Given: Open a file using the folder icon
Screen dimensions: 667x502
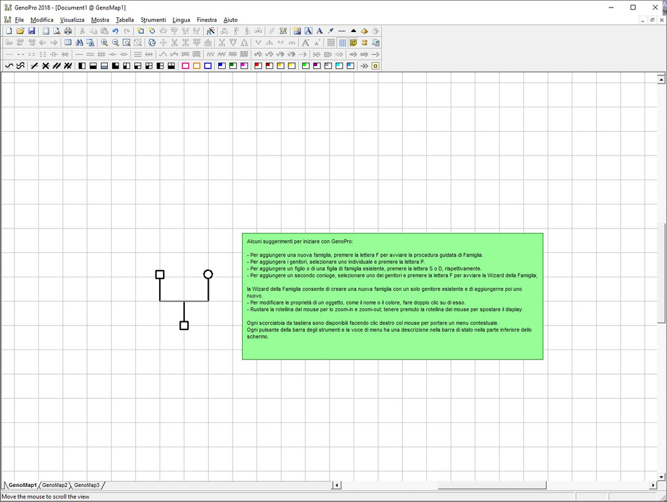Looking at the screenshot, I should 20,31.
